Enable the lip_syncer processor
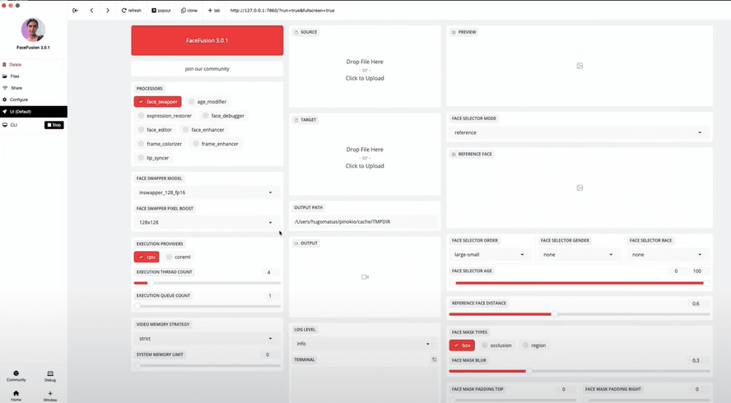731x403 pixels. 153,158
